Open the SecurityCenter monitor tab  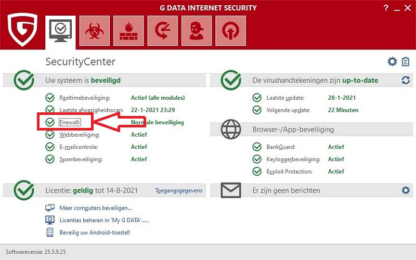tap(60, 31)
